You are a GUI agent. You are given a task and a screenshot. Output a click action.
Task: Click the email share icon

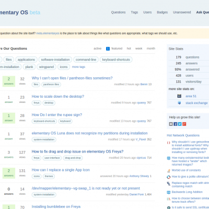171,124
